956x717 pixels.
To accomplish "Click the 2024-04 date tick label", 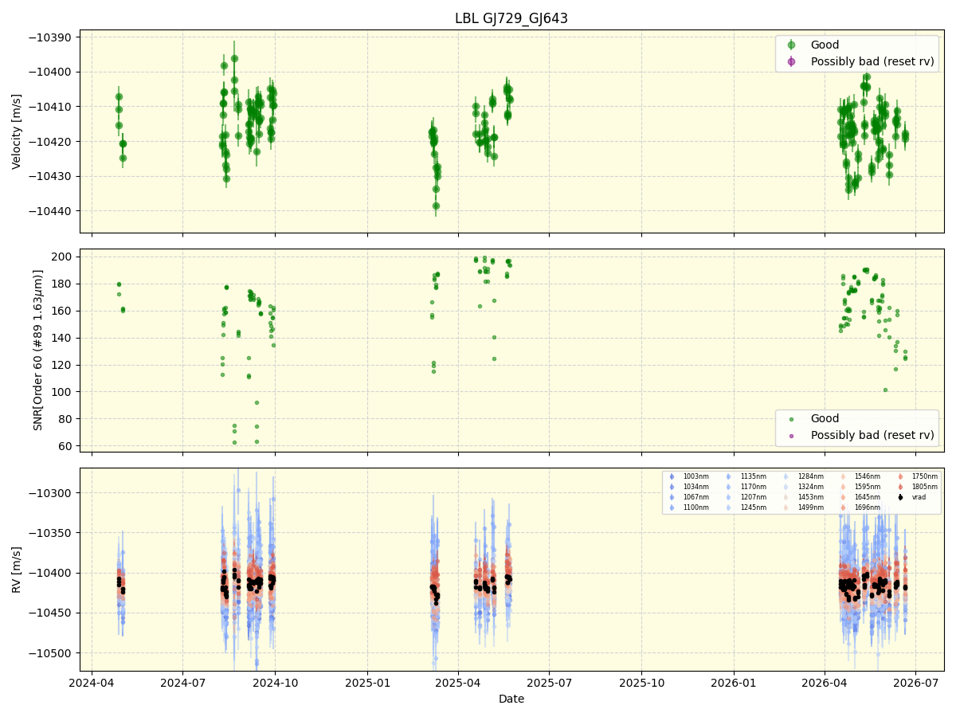I will (x=92, y=683).
